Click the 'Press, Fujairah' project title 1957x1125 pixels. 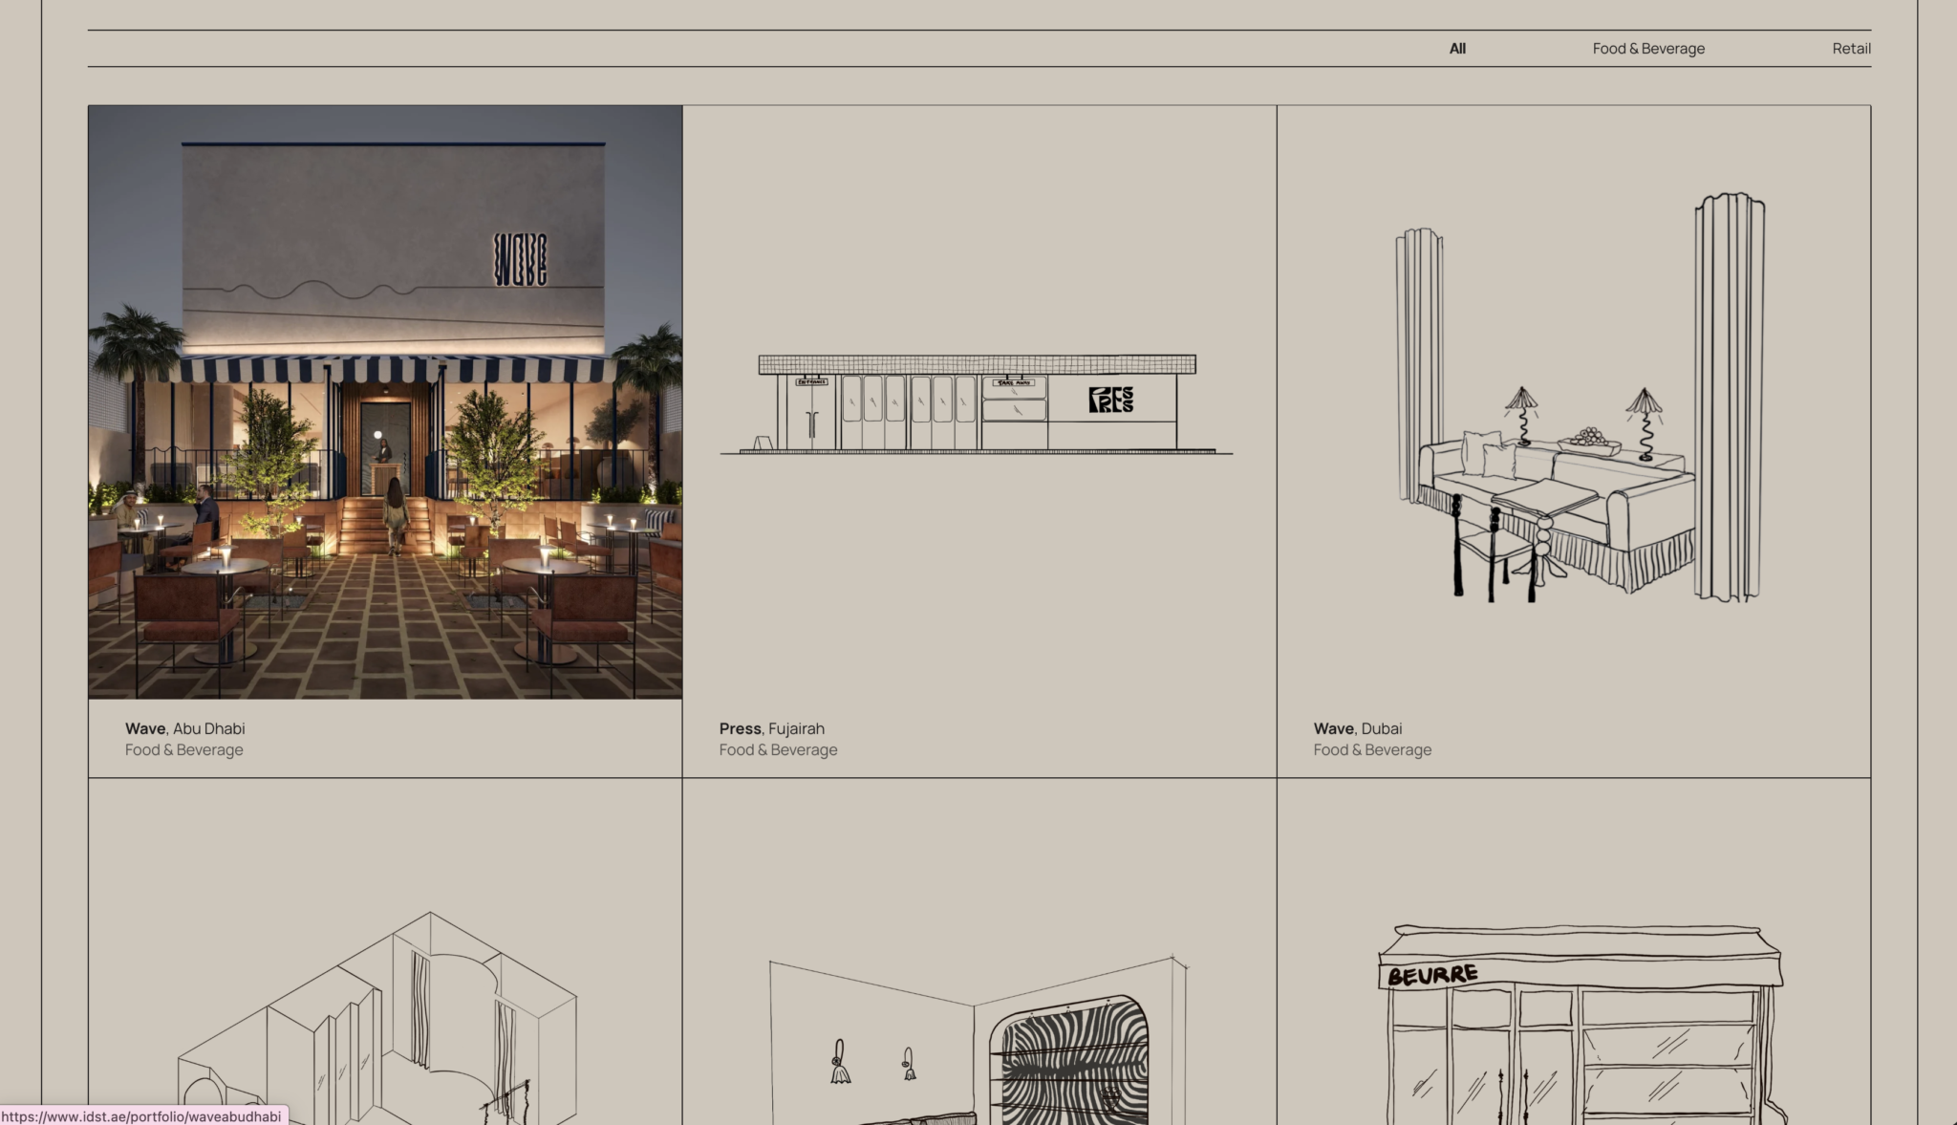(771, 728)
